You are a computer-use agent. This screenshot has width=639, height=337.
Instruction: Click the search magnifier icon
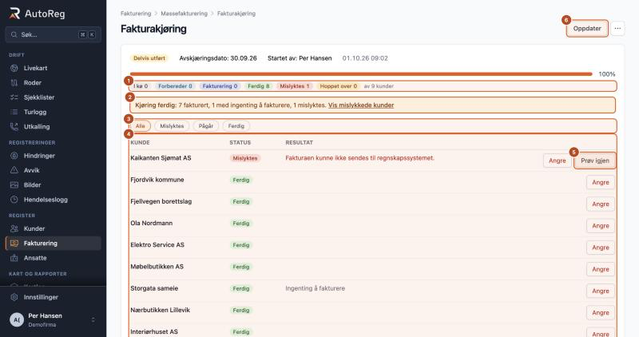[x=14, y=34]
